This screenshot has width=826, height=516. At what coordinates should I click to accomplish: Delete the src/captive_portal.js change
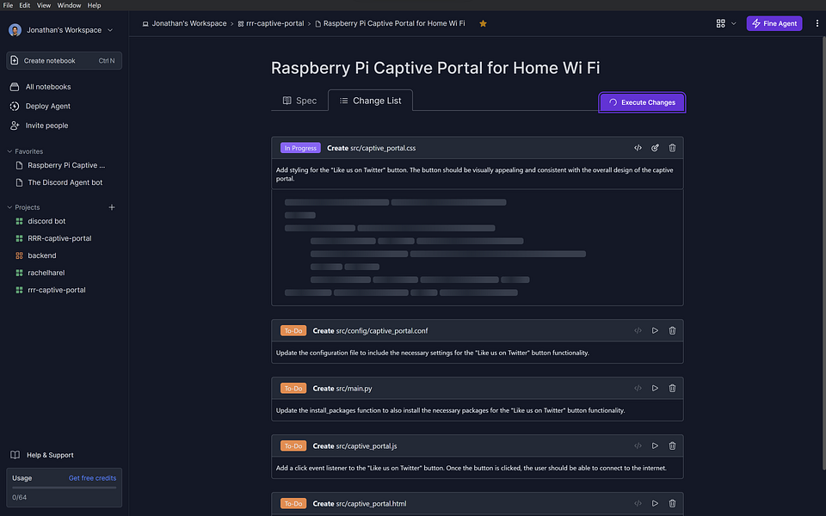(x=672, y=446)
